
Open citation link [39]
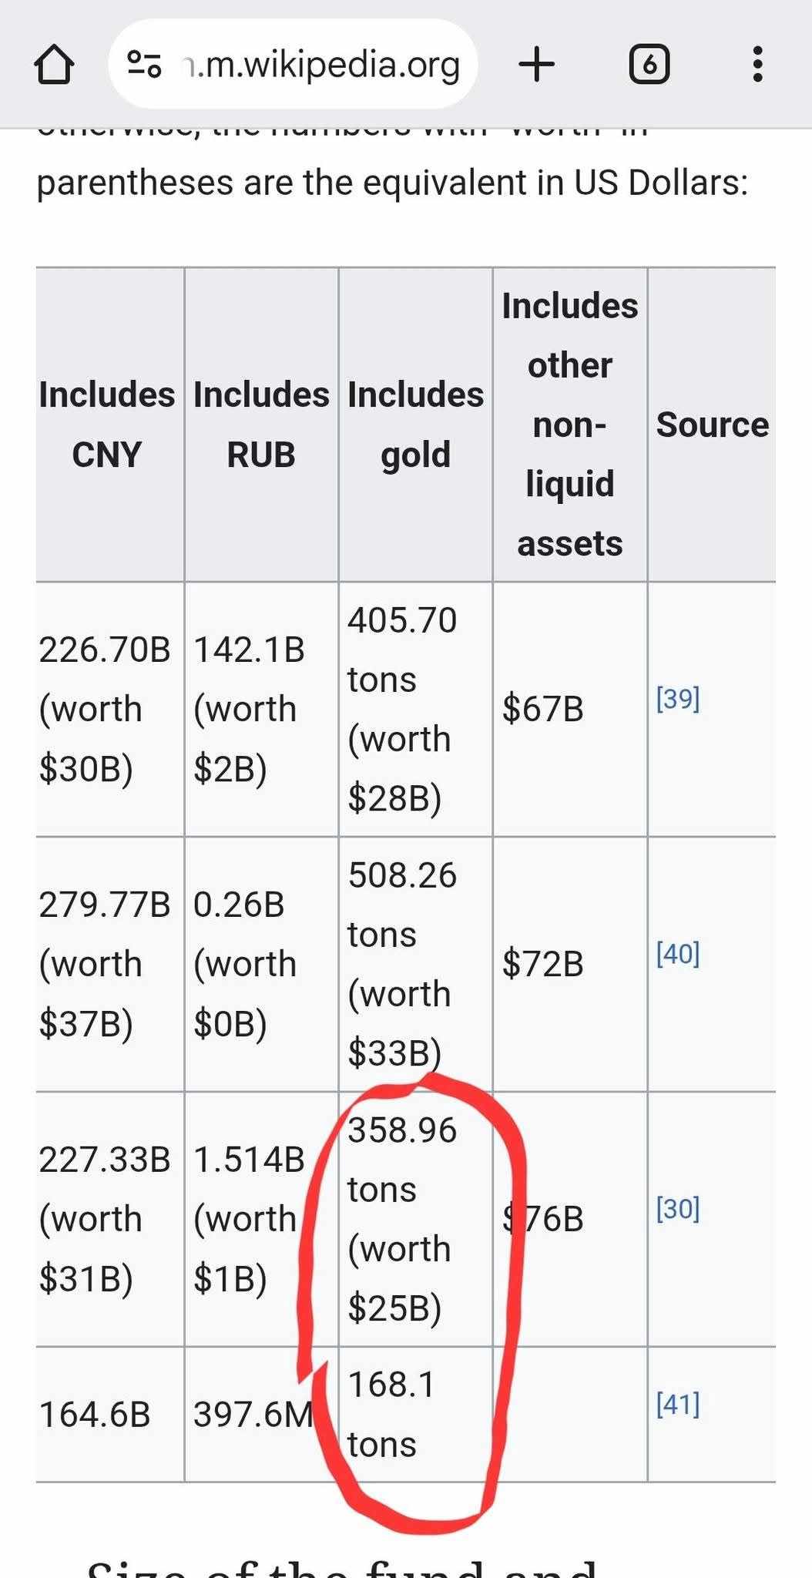[x=678, y=699]
